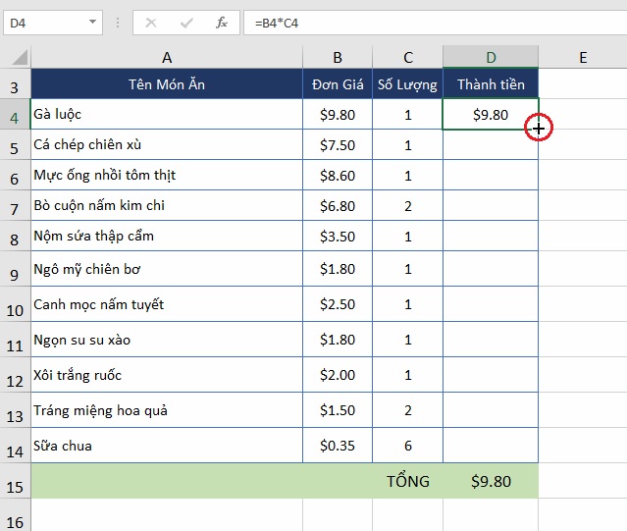Click the total $9.80 cell in row 15
Screen dimensions: 627x531
pos(491,481)
